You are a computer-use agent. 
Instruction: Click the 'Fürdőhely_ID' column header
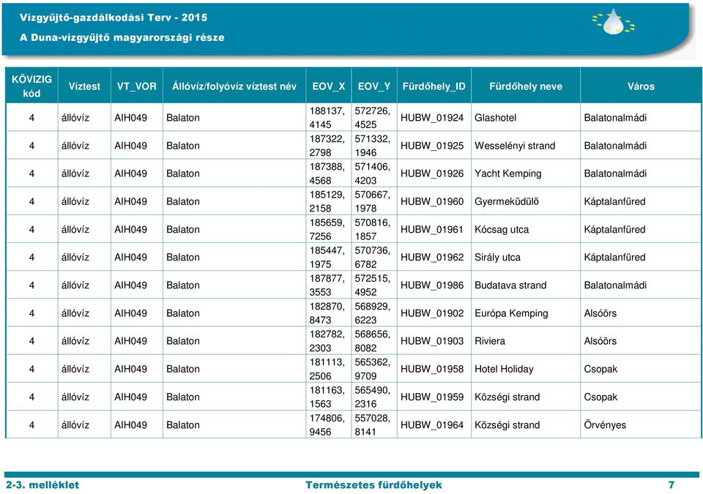pyautogui.click(x=434, y=86)
